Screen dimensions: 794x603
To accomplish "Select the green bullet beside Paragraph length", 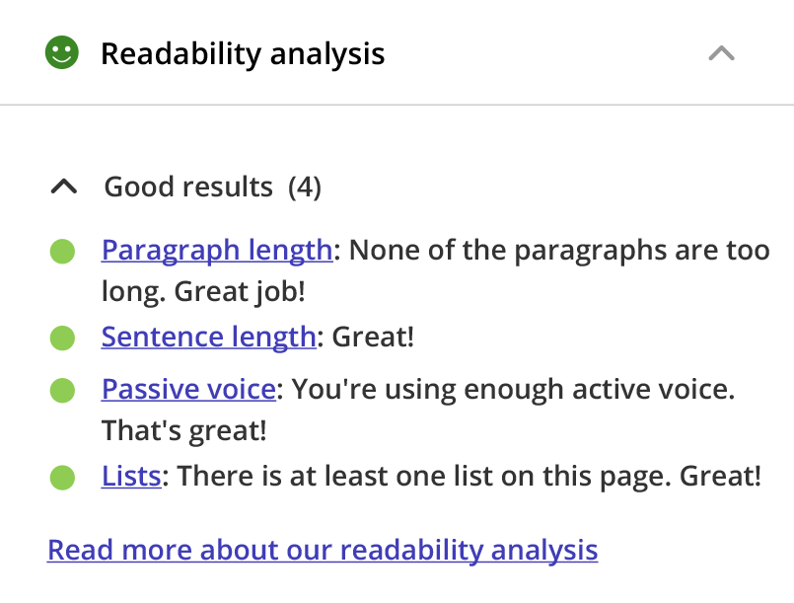I will [x=62, y=250].
